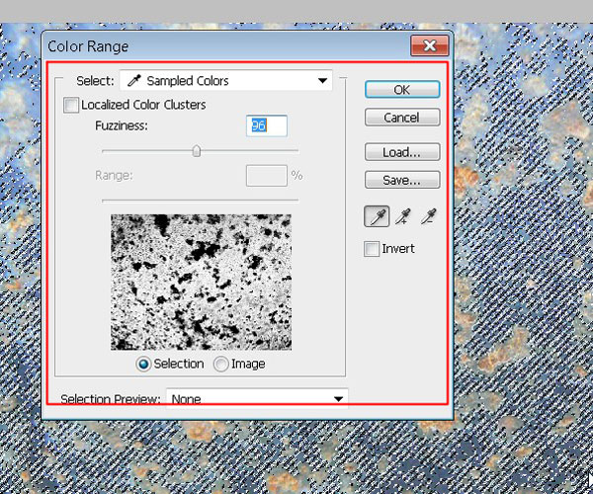593x494 pixels.
Task: Select the Selection radio button
Action: (x=144, y=364)
